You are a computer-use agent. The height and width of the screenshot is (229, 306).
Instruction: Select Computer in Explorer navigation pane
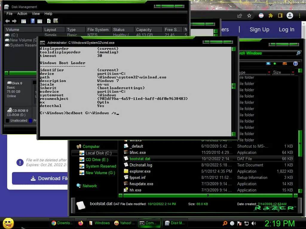(x=91, y=147)
